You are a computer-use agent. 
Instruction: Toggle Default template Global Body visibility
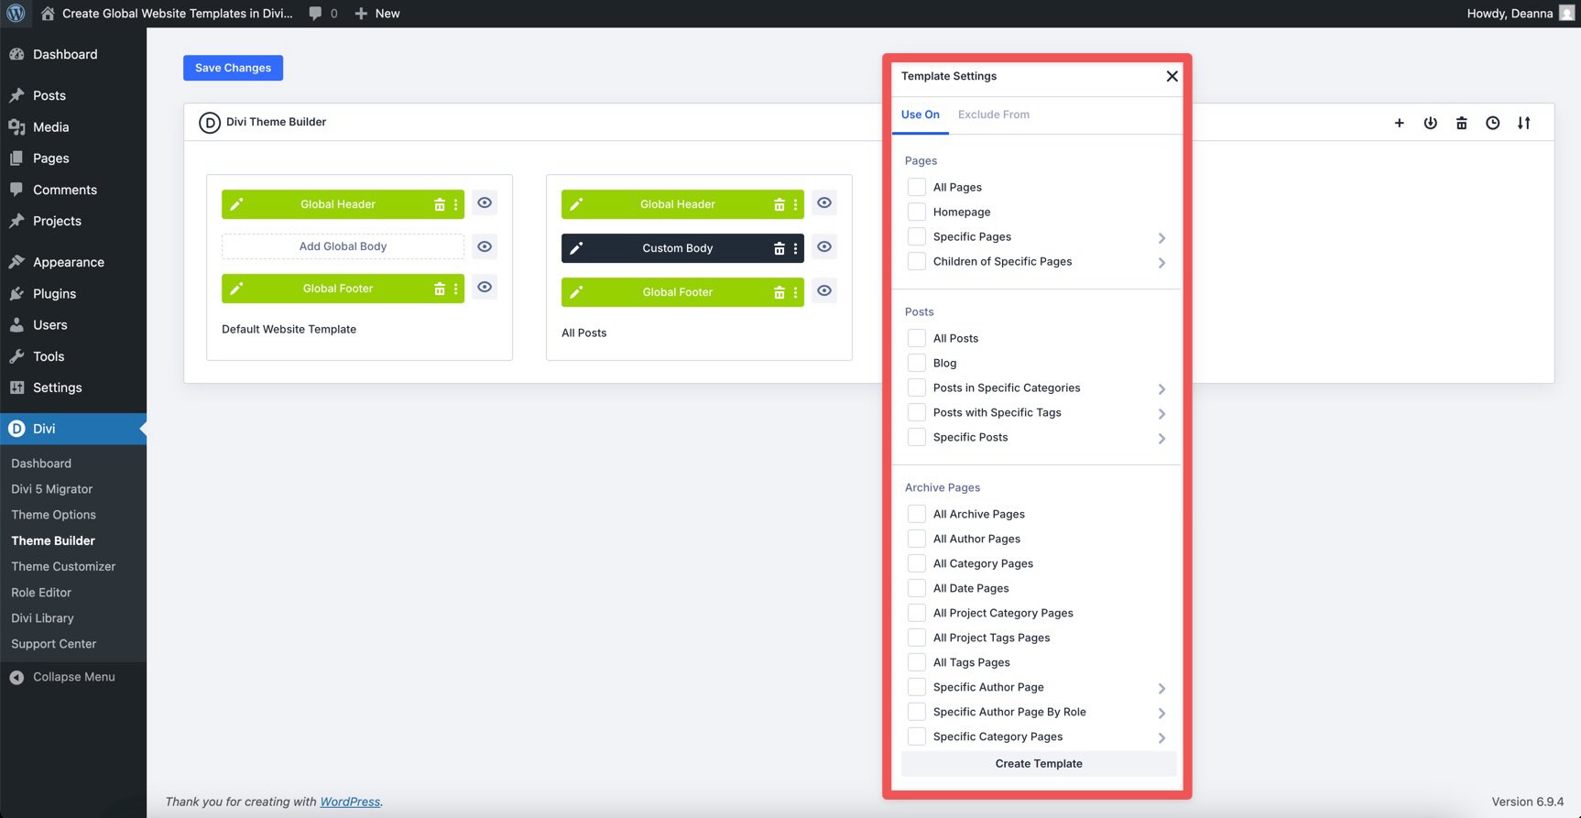485,246
